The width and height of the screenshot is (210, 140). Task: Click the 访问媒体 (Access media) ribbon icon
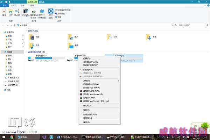coord(26,13)
